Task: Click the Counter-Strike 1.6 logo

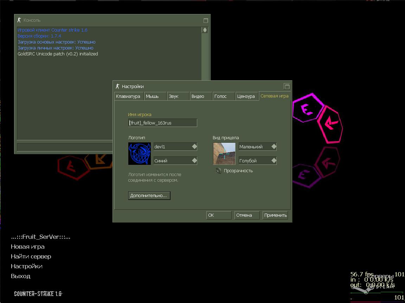Action: [x=38, y=294]
